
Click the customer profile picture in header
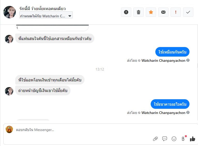click(x=10, y=12)
